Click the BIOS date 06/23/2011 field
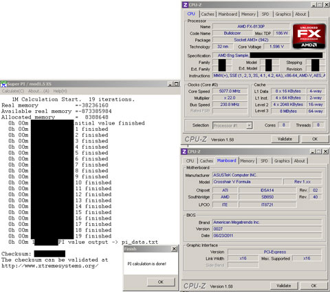 [267, 236]
